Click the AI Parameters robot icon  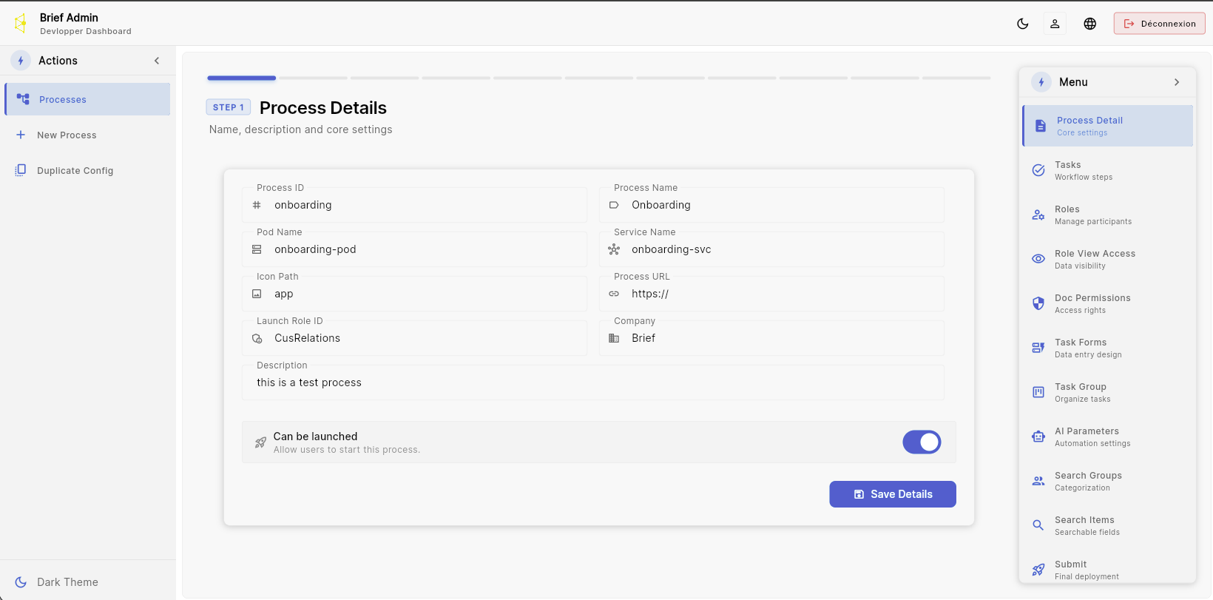[x=1038, y=436]
